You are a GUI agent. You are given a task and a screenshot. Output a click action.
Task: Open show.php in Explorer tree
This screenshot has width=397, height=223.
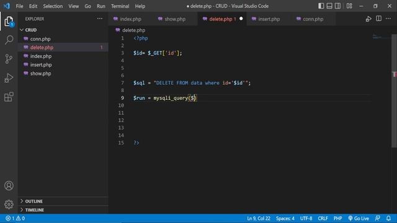click(x=40, y=74)
